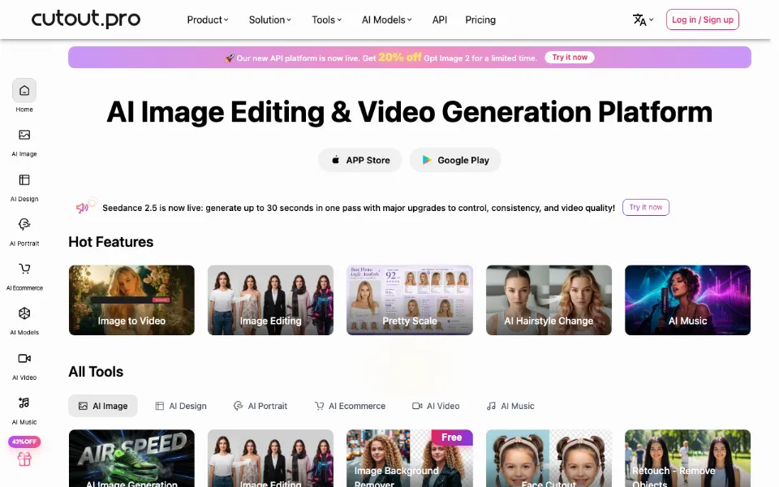Select the AI Image tab under All Tools
Screen dimensions: 779x487
click(x=103, y=406)
